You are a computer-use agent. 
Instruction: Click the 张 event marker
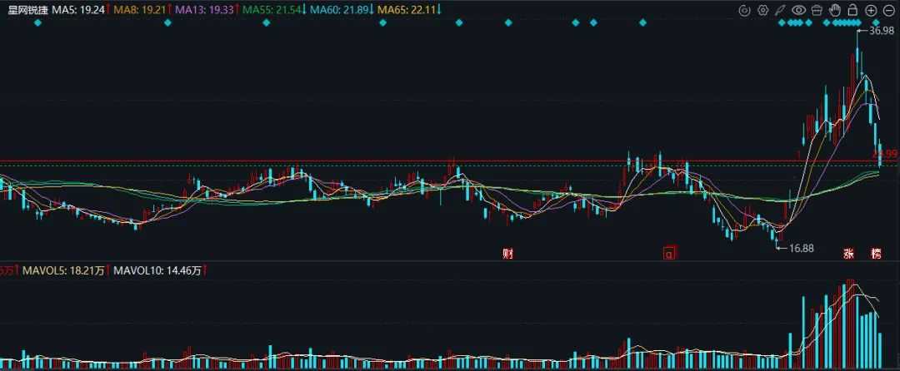tap(848, 254)
